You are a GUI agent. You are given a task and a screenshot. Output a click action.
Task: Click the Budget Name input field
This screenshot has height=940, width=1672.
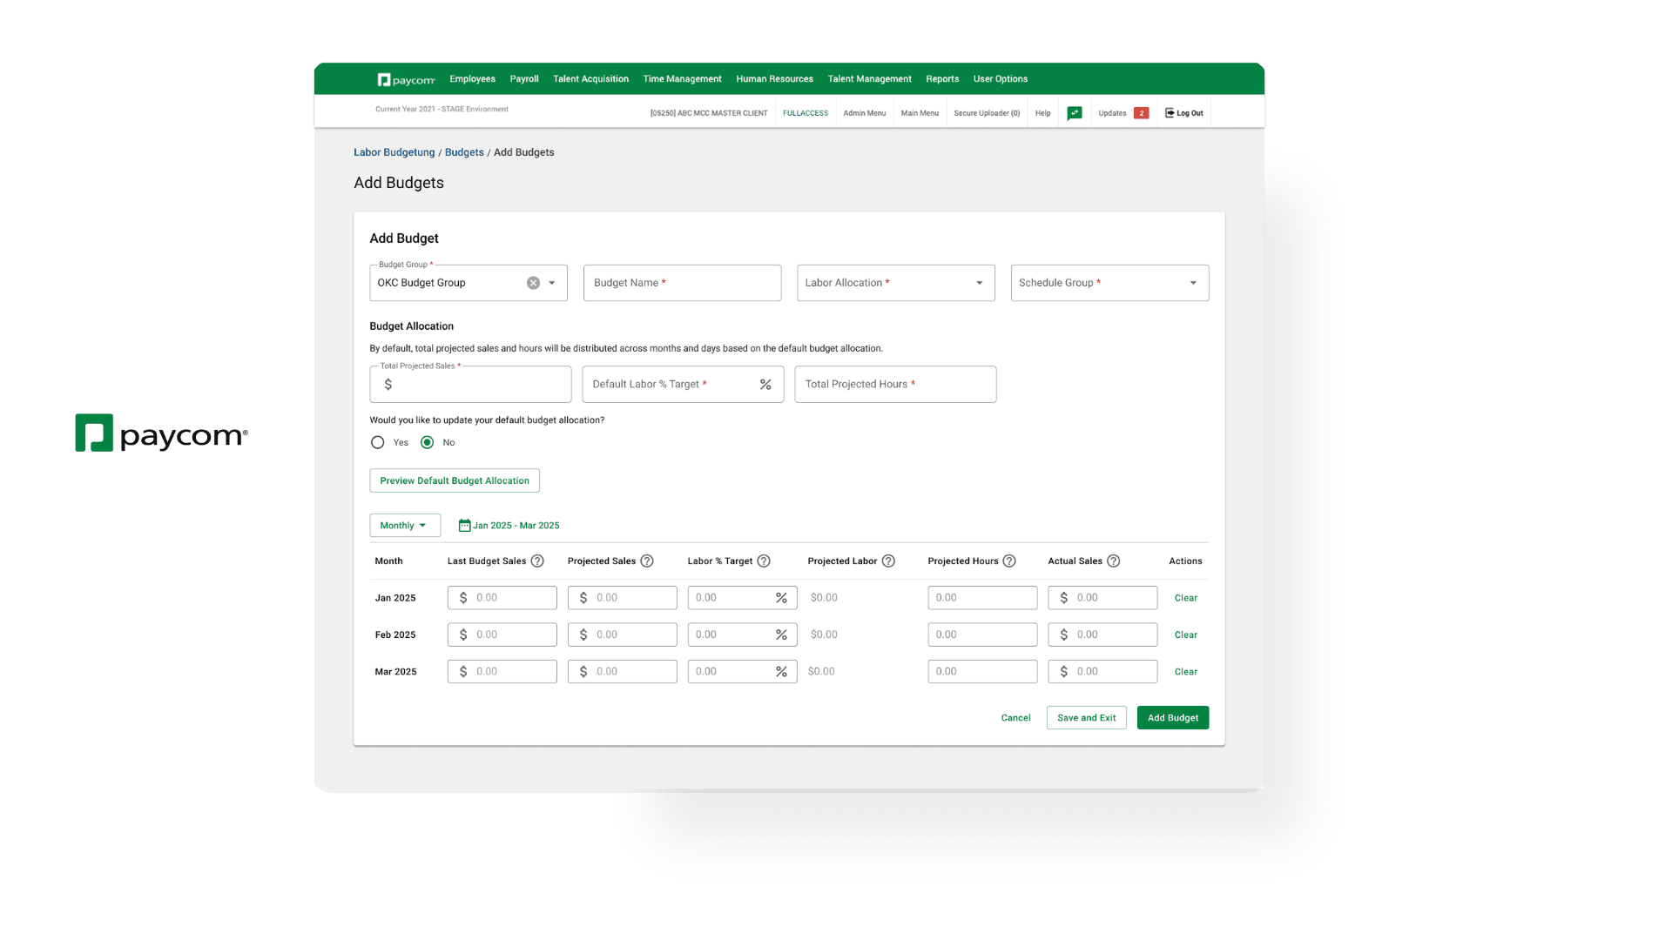pyautogui.click(x=682, y=283)
